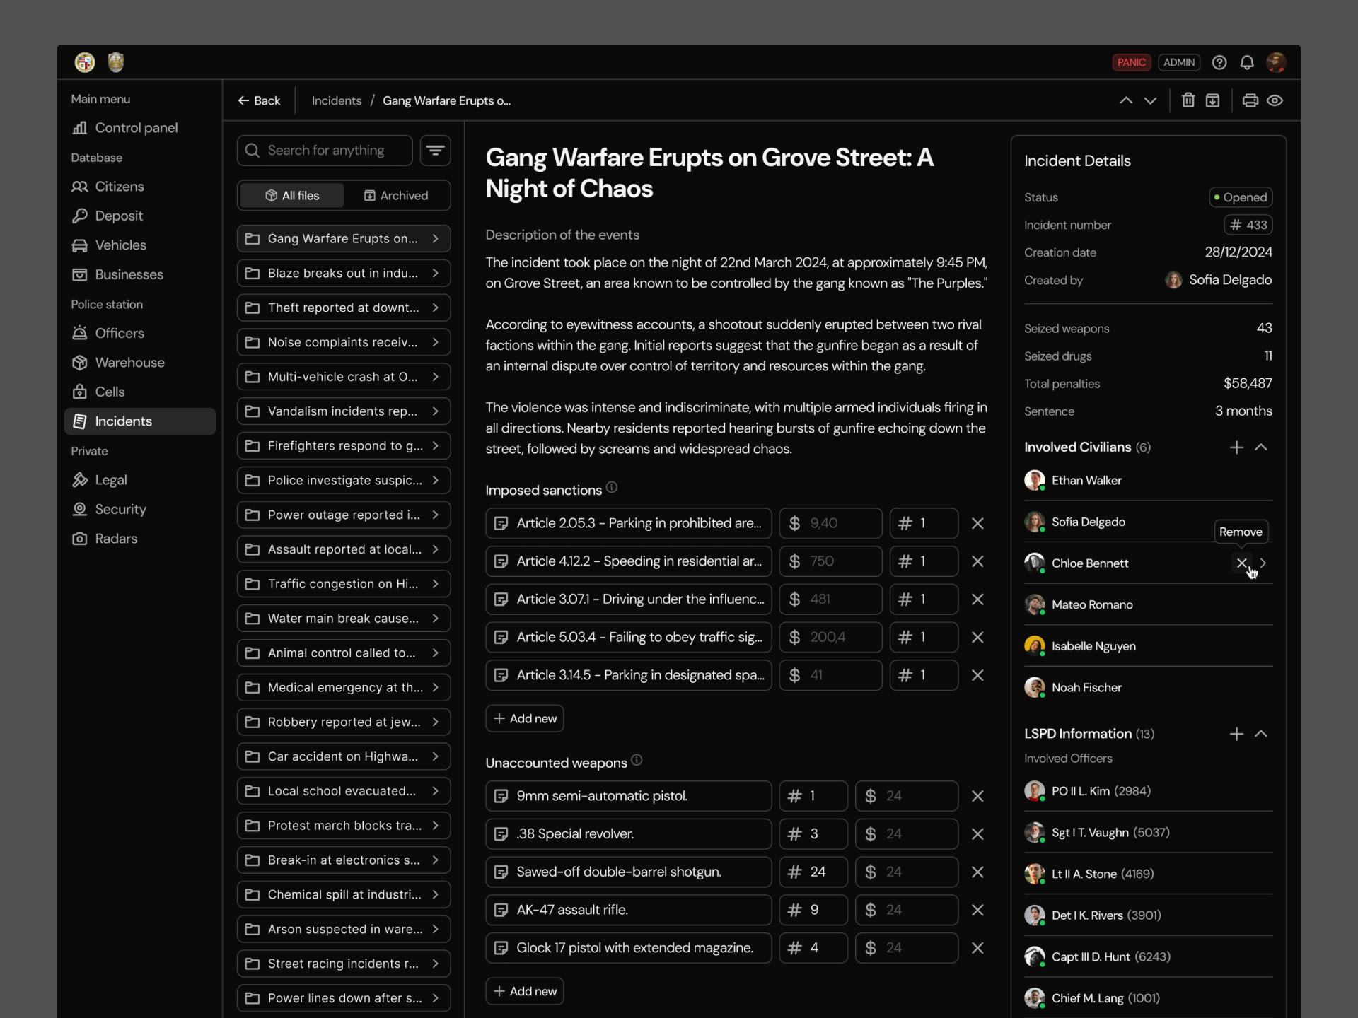Viewport: 1358px width, 1018px height.
Task: Open the search filter icon button
Action: tap(435, 151)
